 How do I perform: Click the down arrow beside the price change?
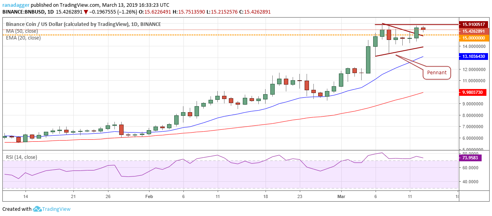[x=86, y=12]
